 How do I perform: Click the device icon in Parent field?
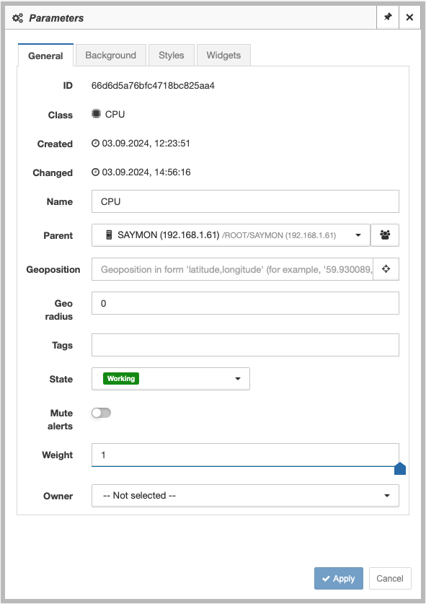tap(109, 235)
